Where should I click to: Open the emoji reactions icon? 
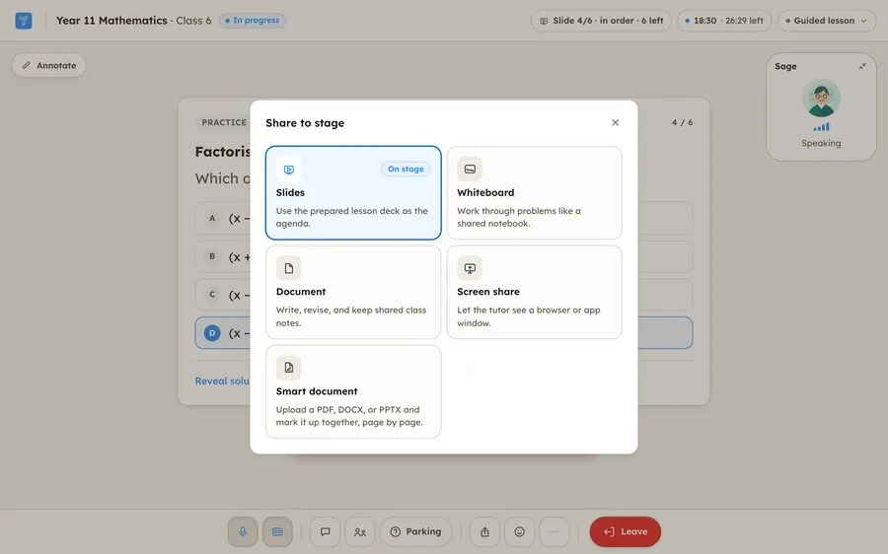(x=519, y=531)
